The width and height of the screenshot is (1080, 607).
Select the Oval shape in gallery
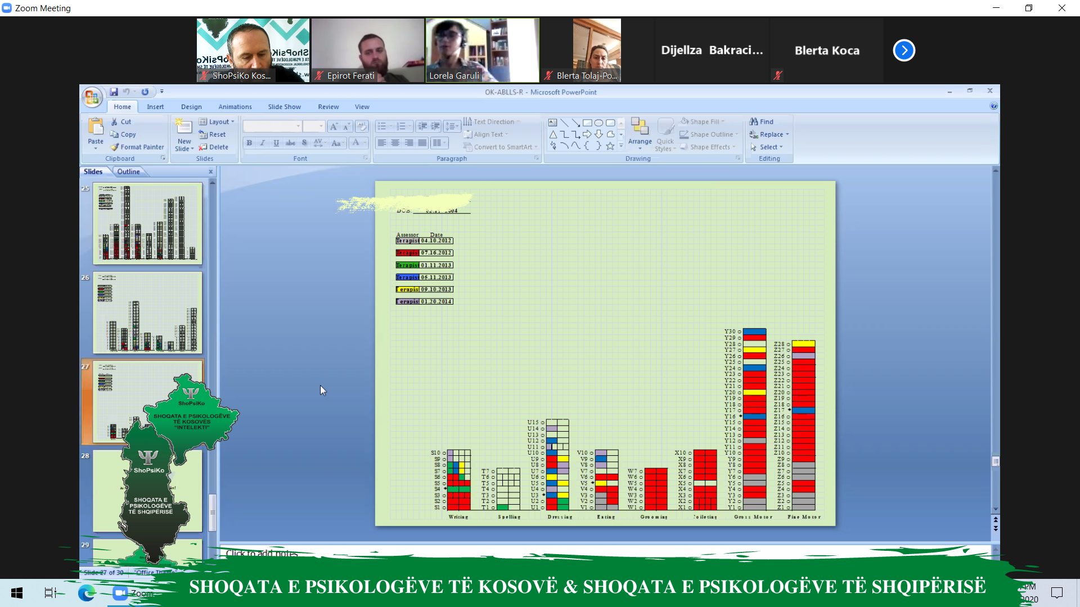pyautogui.click(x=598, y=123)
